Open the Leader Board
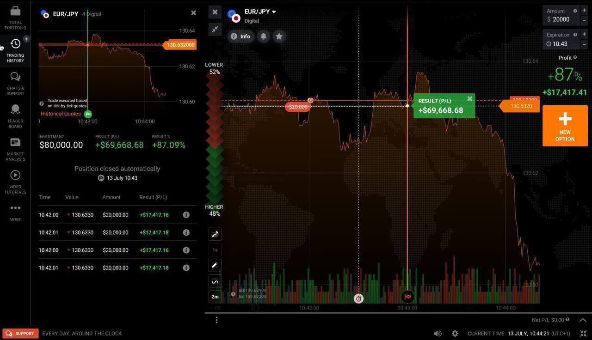 pyautogui.click(x=15, y=116)
